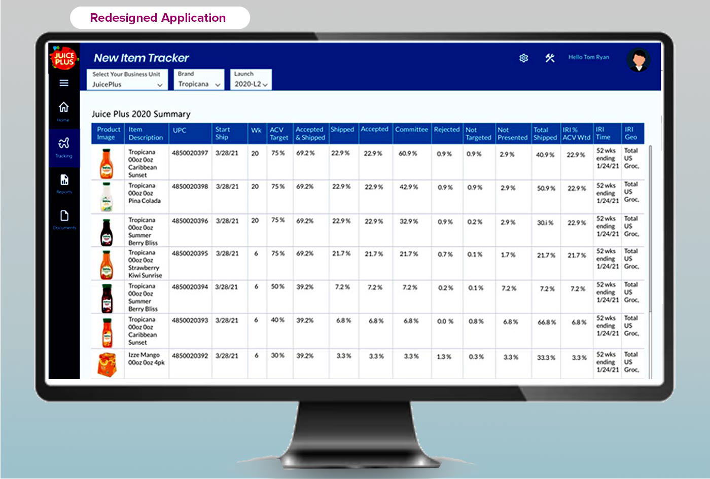Expand the Brand dropdown showing Tropicana

199,80
